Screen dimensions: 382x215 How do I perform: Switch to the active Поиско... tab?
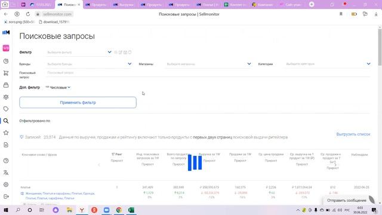point(69,5)
